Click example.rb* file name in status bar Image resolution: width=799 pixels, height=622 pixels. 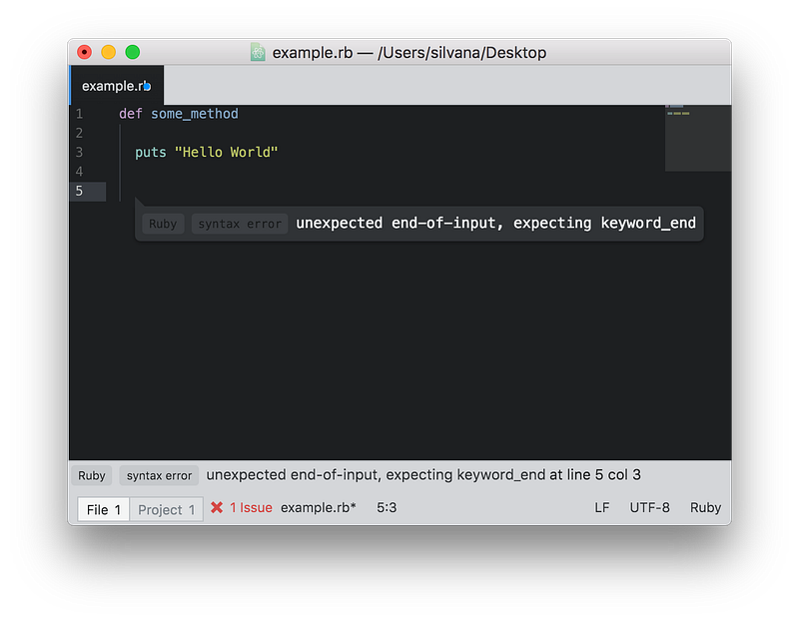point(318,507)
